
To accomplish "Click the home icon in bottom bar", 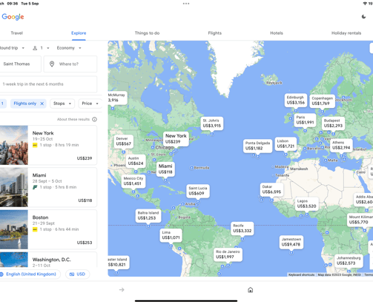I will (x=251, y=290).
